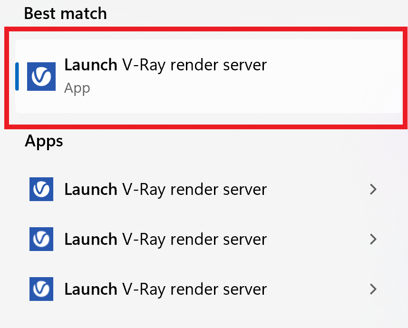Click the blue selection bar beside Best match

(17, 77)
